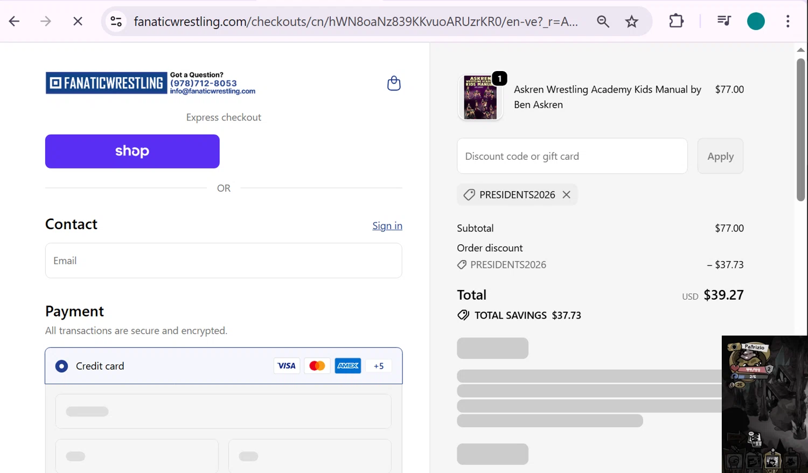Go back to the previous page
This screenshot has height=473, width=808.
pos(15,21)
